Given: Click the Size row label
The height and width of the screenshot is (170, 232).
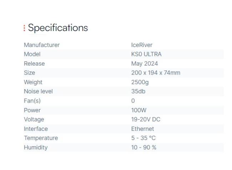Looking at the screenshot, I should [x=29, y=73].
